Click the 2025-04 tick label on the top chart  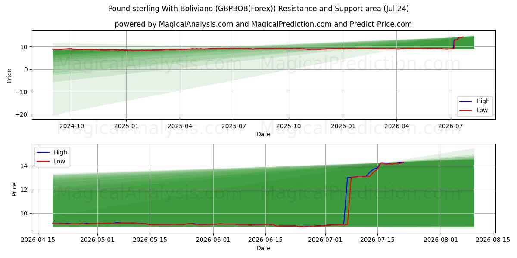pyautogui.click(x=180, y=126)
